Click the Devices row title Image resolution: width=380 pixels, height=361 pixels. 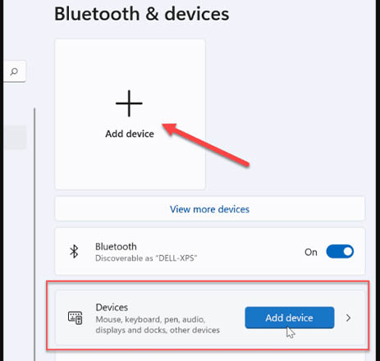(x=112, y=308)
